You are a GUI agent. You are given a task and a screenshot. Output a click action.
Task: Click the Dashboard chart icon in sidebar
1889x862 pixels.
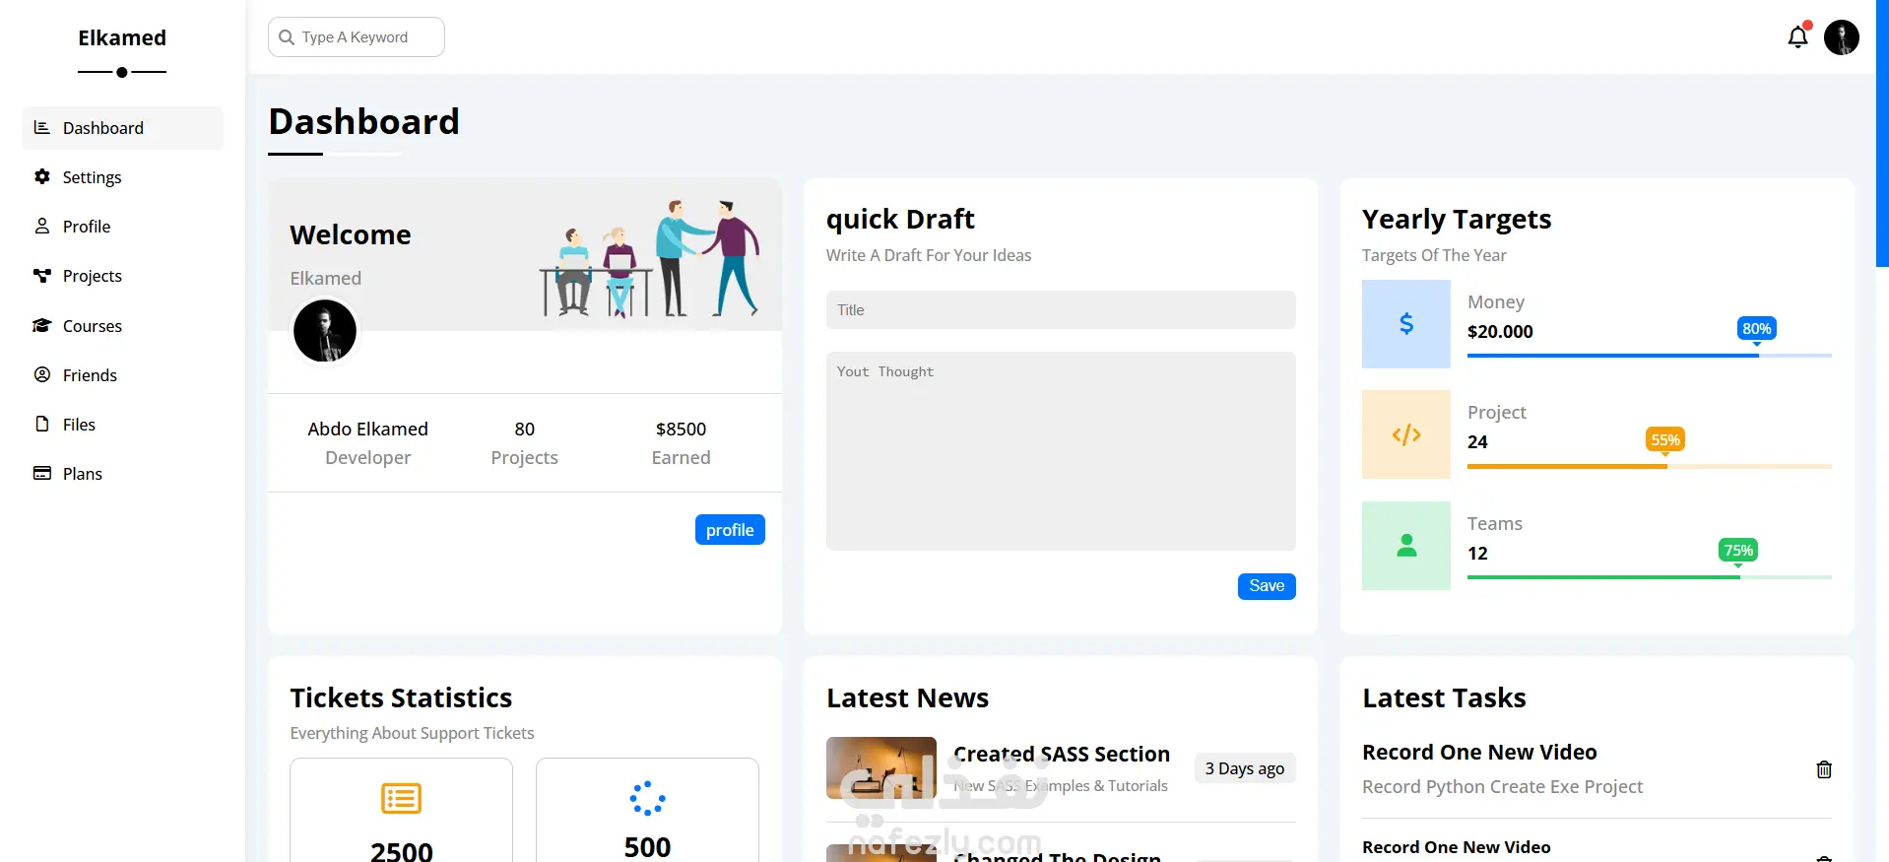(41, 127)
